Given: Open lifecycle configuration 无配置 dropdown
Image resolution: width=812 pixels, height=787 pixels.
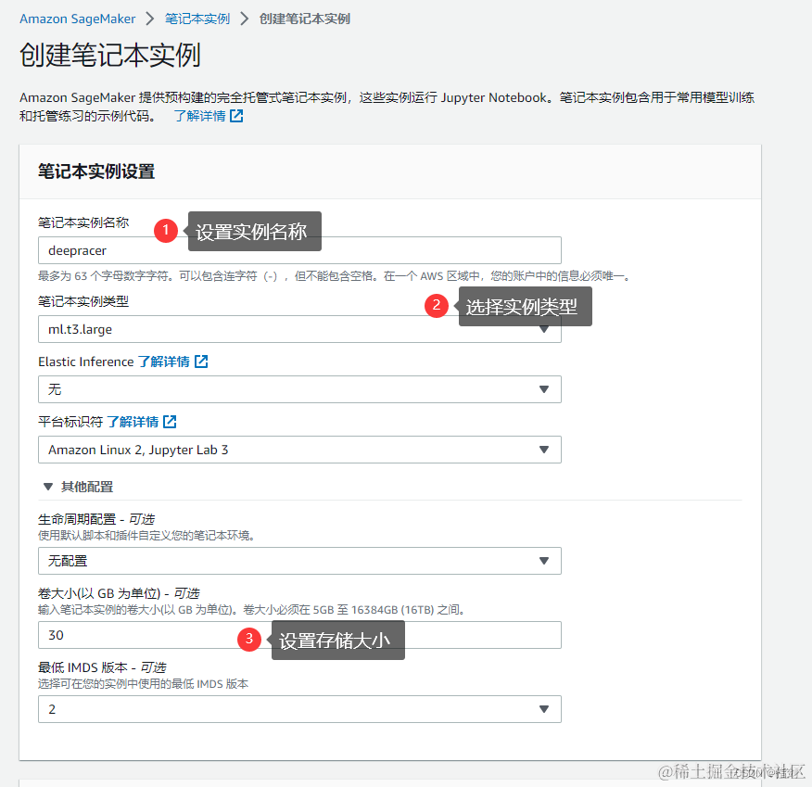Looking at the screenshot, I should (299, 561).
